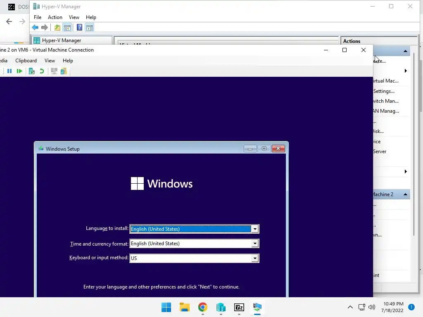Viewport: 423px width, 317px height.
Task: Maximize the Virtual Machine Connection window
Action: coord(345,50)
